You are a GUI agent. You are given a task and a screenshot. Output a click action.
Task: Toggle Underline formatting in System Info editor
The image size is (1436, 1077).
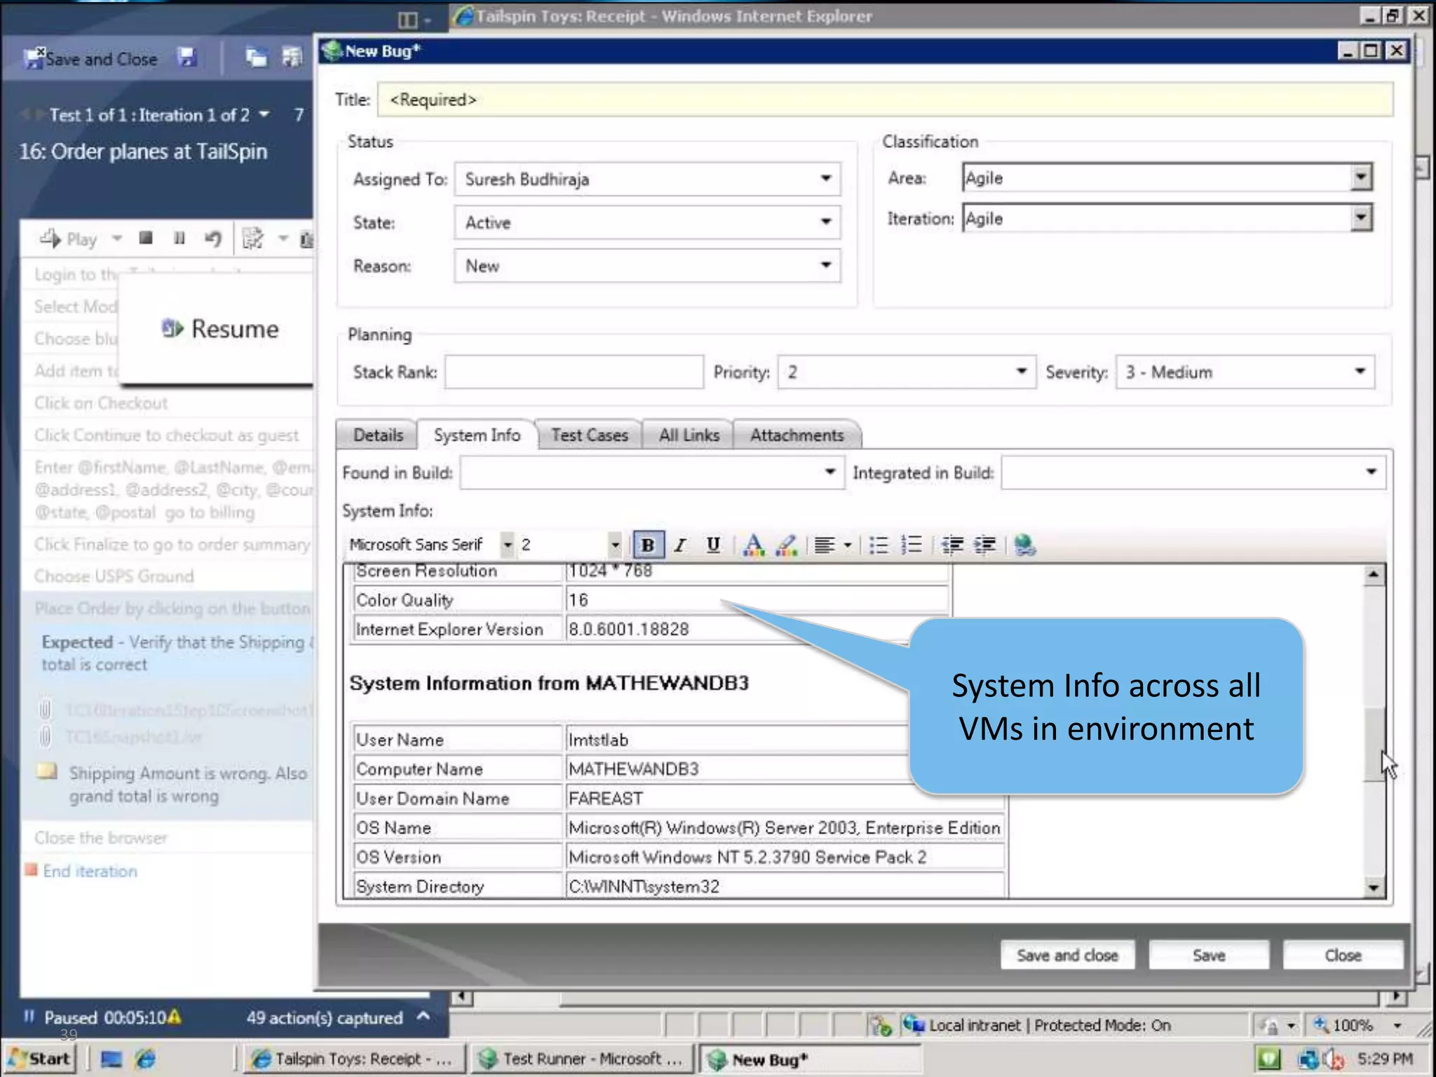pyautogui.click(x=713, y=545)
